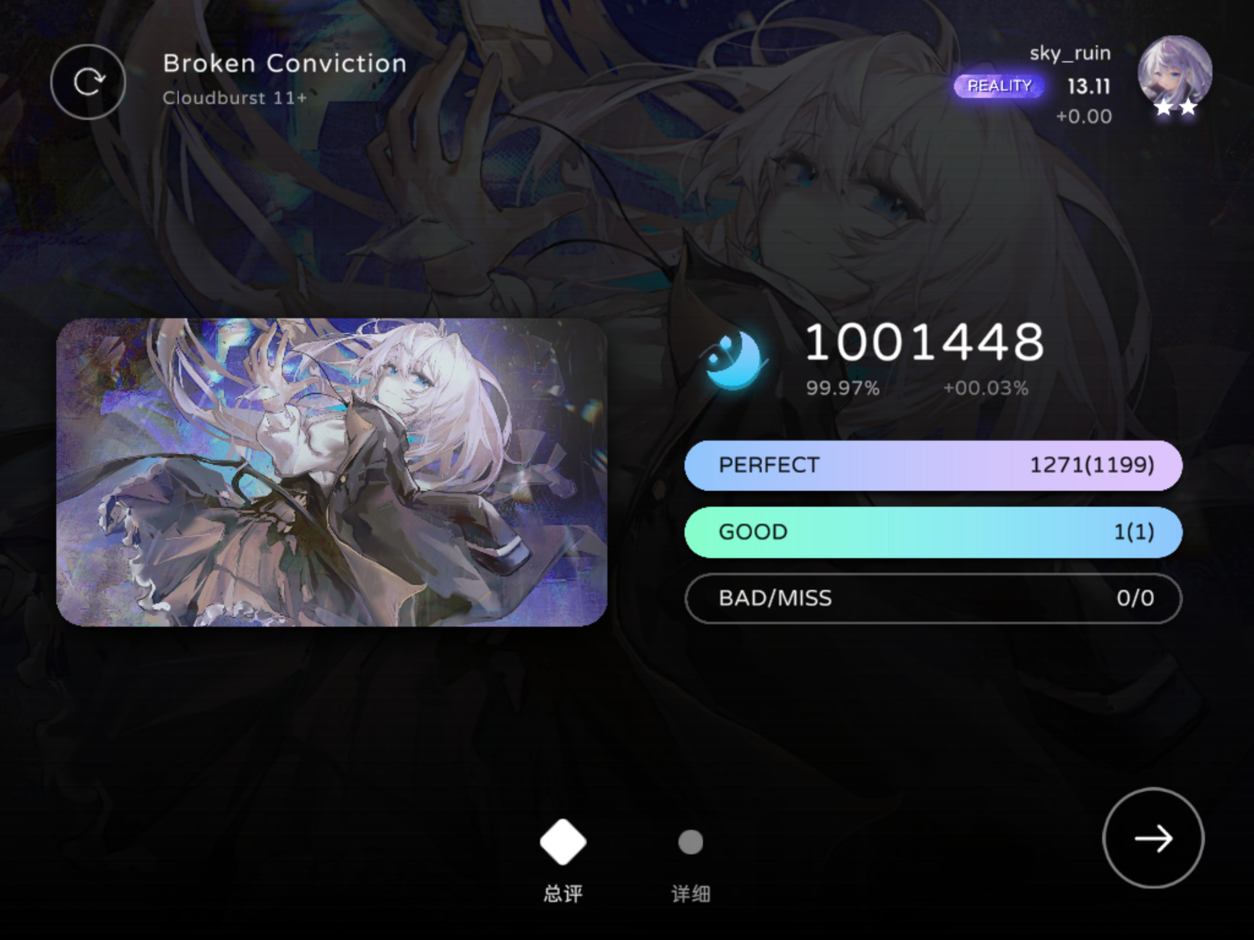This screenshot has height=940, width=1254.
Task: Tap the 1001448 score number
Action: (924, 341)
